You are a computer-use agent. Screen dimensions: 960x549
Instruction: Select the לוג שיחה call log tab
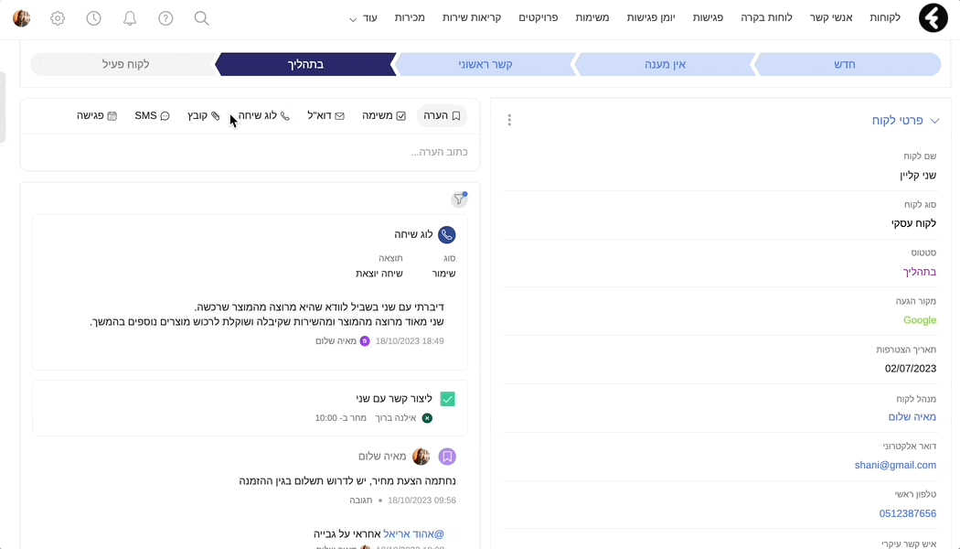point(264,116)
